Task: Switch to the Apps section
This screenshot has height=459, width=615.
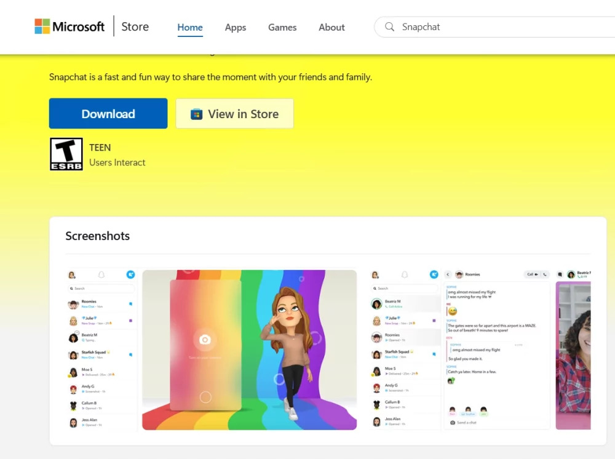Action: [236, 27]
